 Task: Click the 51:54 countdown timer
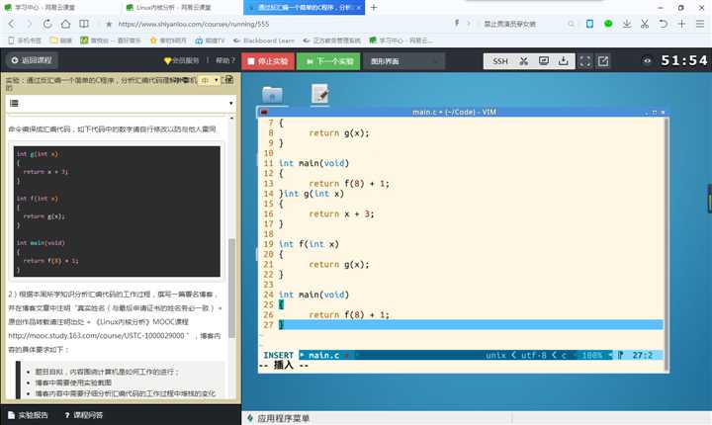pos(684,61)
